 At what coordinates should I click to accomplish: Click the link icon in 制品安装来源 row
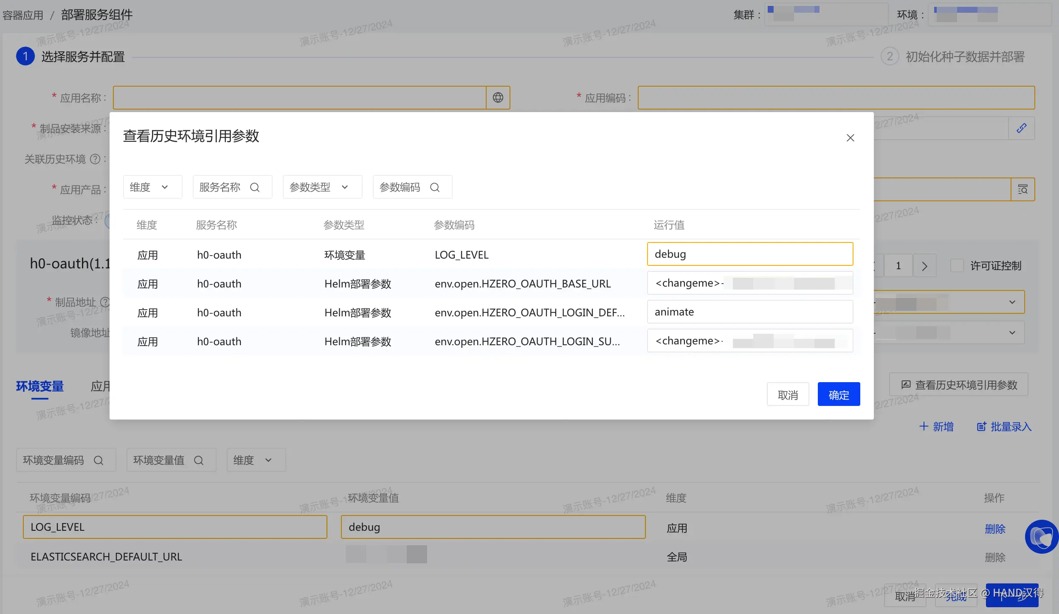1022,128
